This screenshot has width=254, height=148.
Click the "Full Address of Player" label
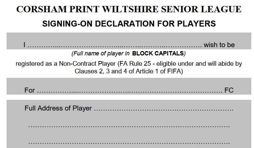(58, 108)
